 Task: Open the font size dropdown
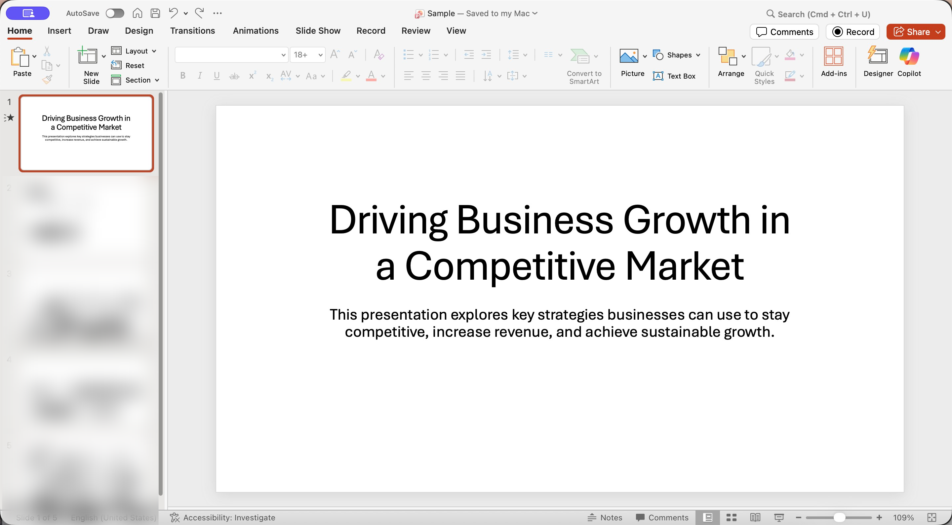(x=320, y=55)
